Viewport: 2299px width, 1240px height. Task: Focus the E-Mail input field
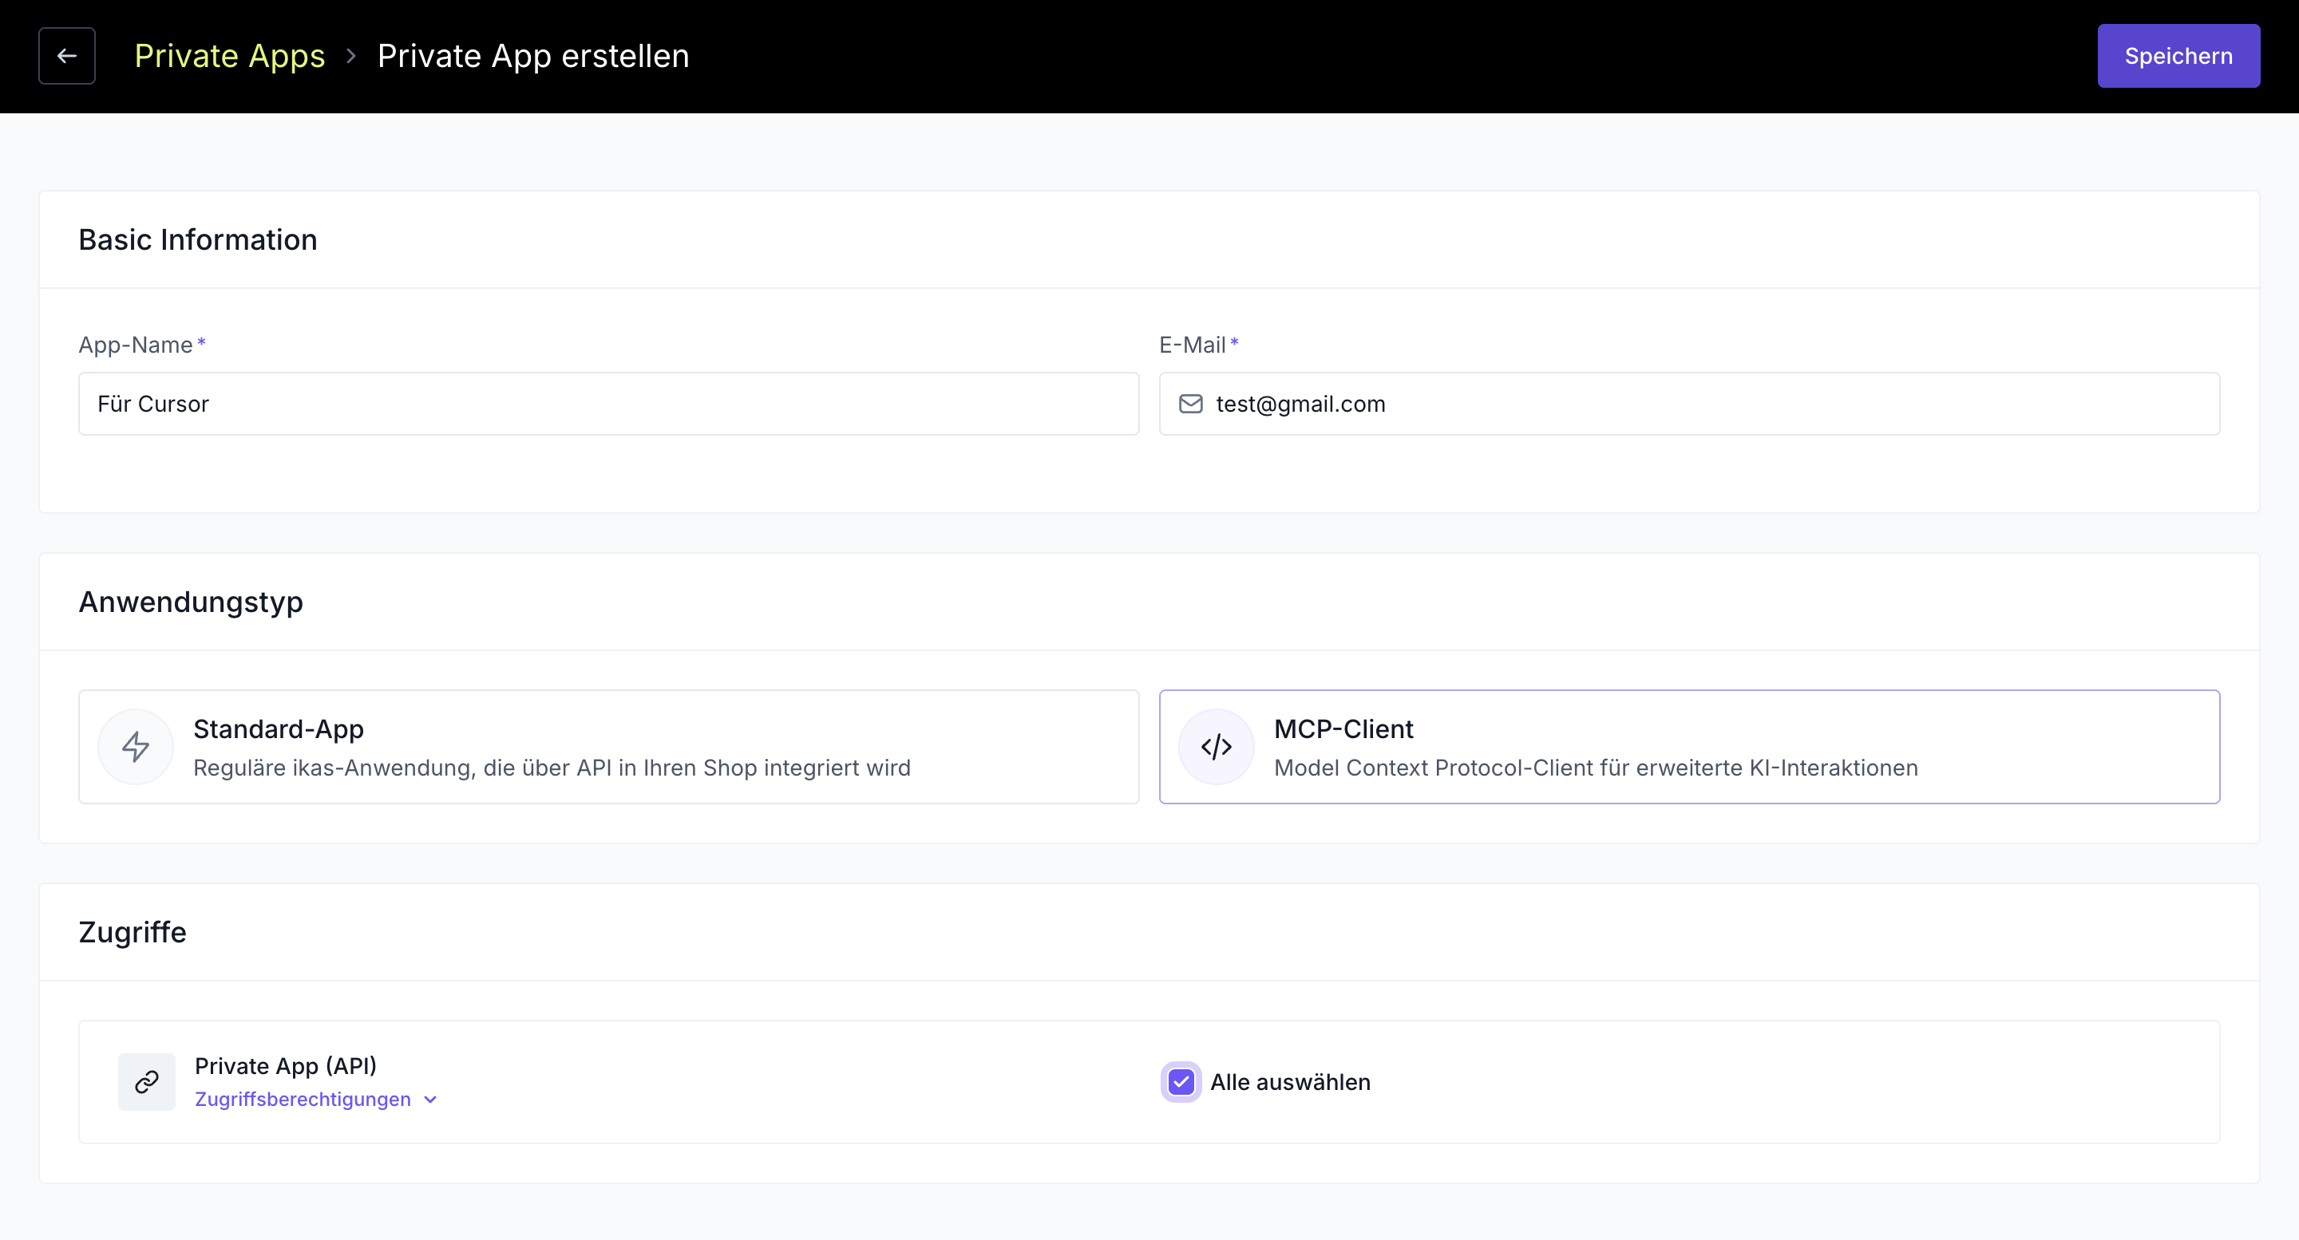click(x=1689, y=404)
